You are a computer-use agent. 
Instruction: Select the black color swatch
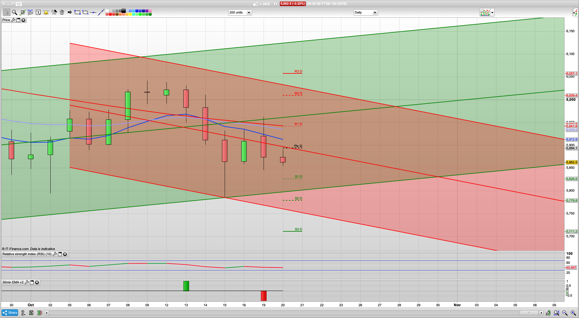point(124,11)
